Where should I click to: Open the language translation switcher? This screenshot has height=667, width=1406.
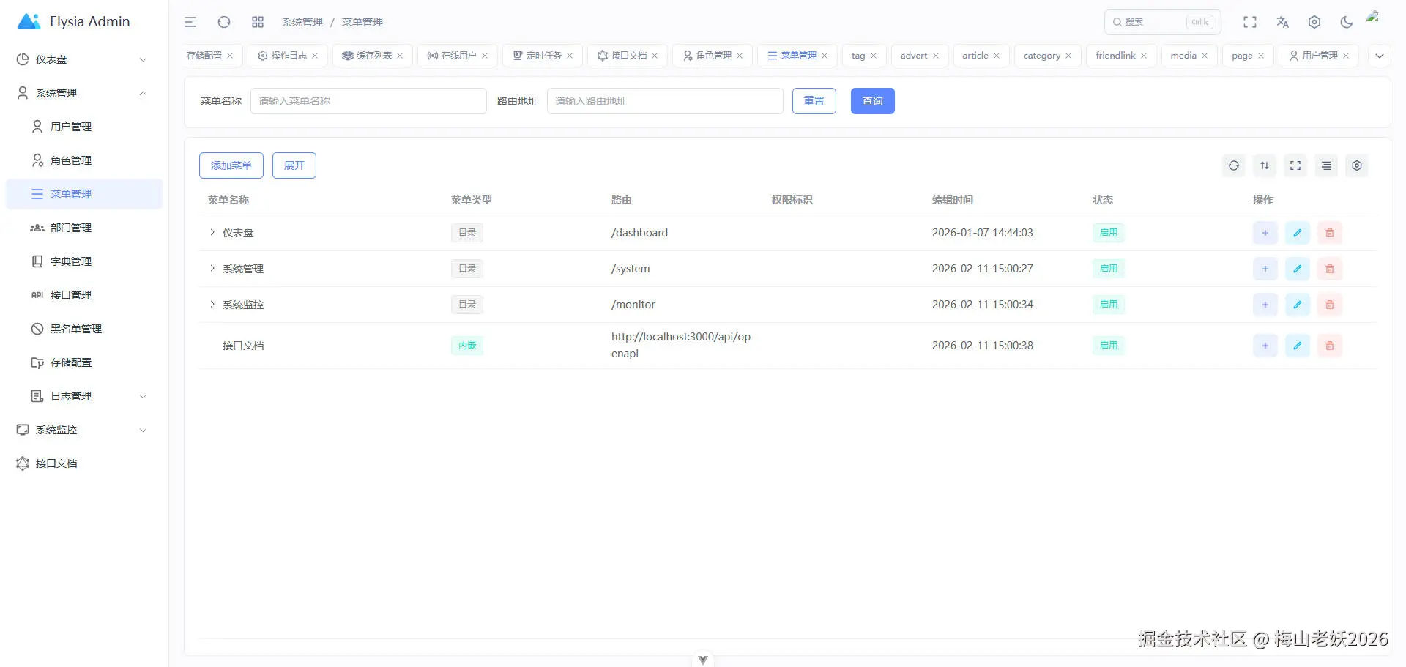tap(1282, 22)
